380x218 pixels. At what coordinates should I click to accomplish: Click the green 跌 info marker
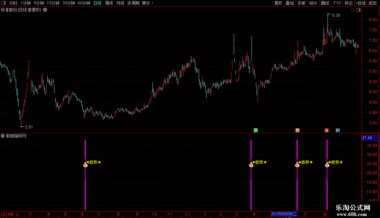click(x=256, y=130)
